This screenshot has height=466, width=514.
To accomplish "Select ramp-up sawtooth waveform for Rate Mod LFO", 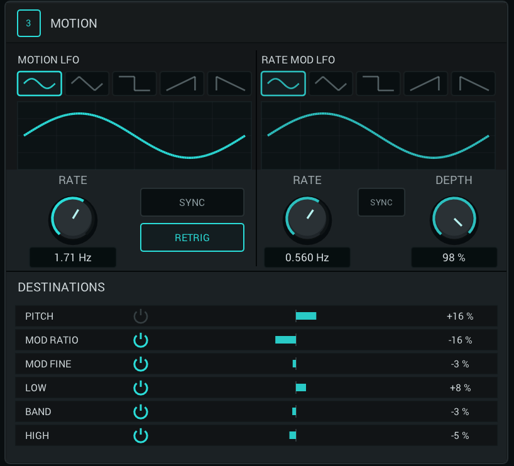I will [x=426, y=84].
